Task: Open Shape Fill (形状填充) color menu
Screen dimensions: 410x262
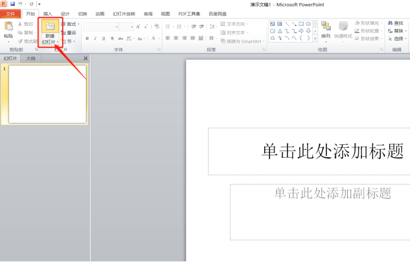Action: point(369,23)
